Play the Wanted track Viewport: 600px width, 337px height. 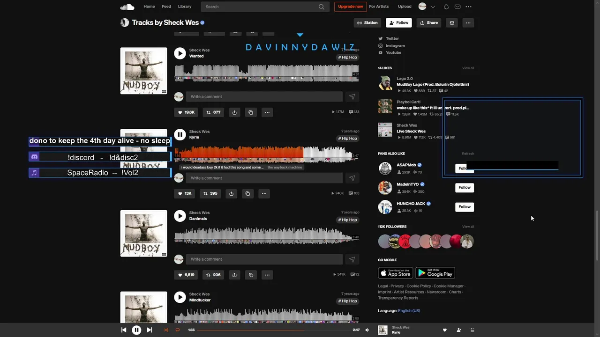pyautogui.click(x=180, y=53)
